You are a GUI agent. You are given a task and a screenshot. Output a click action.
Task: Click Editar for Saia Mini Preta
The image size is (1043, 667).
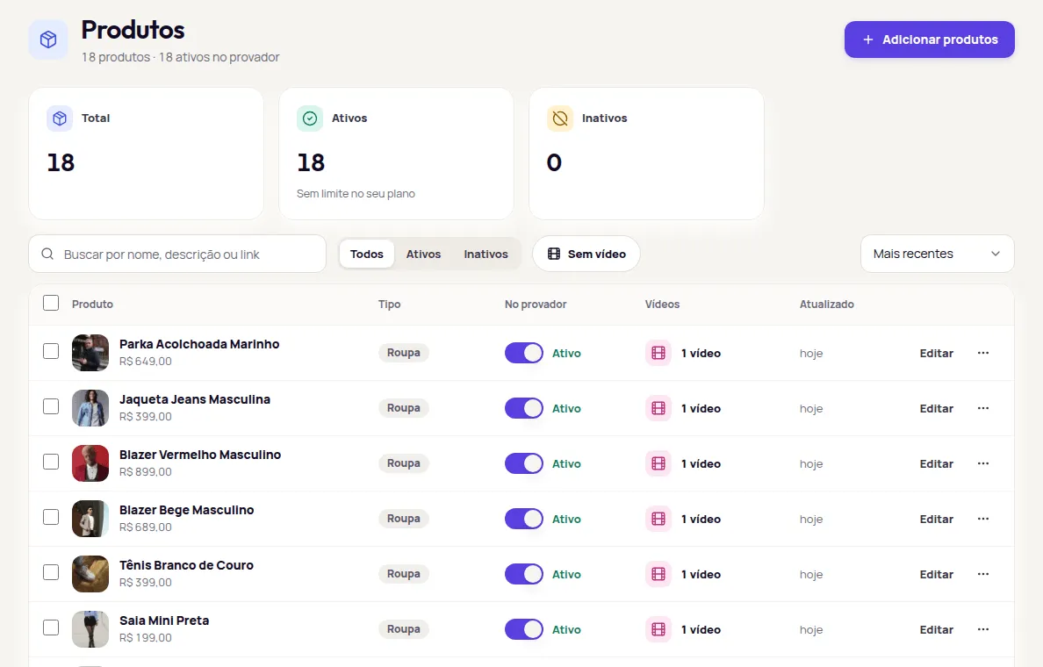click(x=937, y=629)
